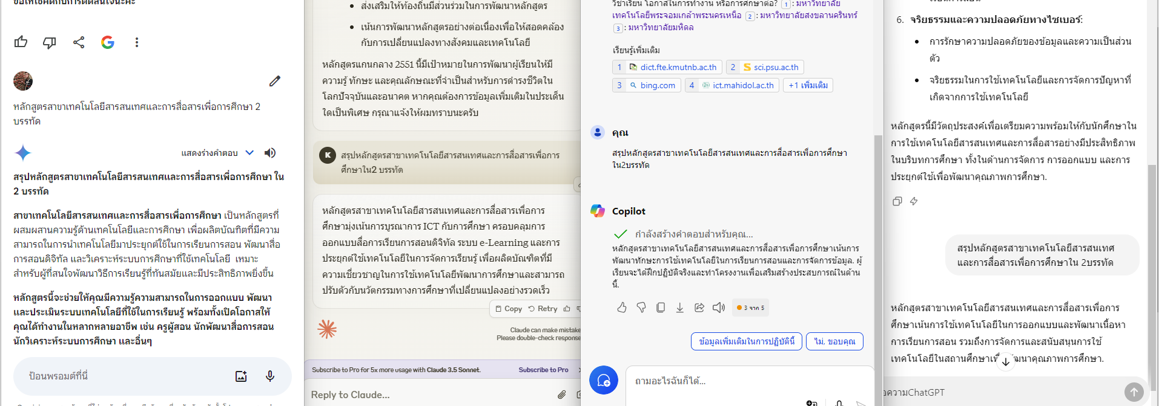
Task: Download the Copilot response
Action: (x=680, y=308)
